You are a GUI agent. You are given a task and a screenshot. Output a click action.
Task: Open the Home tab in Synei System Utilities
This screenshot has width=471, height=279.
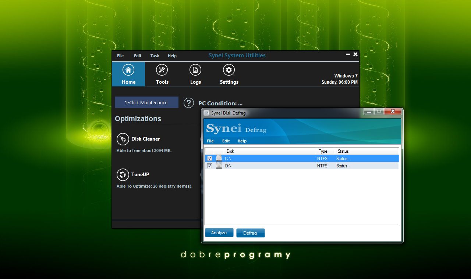click(128, 74)
